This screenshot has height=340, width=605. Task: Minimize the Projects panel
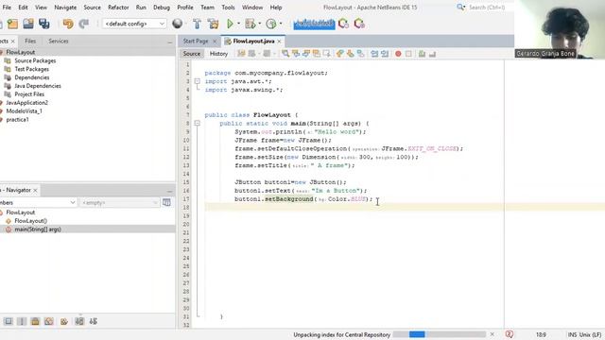(x=170, y=42)
